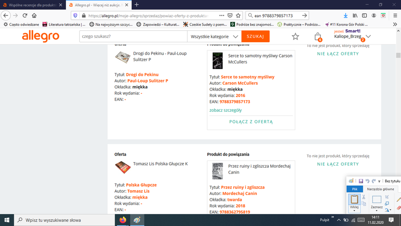Click POŁĄCZ Z OFERTĄ for Carson McCullers book
401x226 pixels.
251,121
